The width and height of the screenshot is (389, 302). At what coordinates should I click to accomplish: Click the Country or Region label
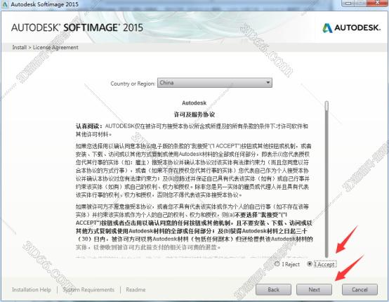click(133, 84)
